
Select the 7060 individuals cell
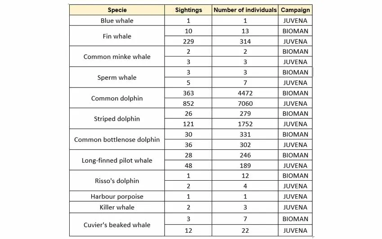(245, 104)
